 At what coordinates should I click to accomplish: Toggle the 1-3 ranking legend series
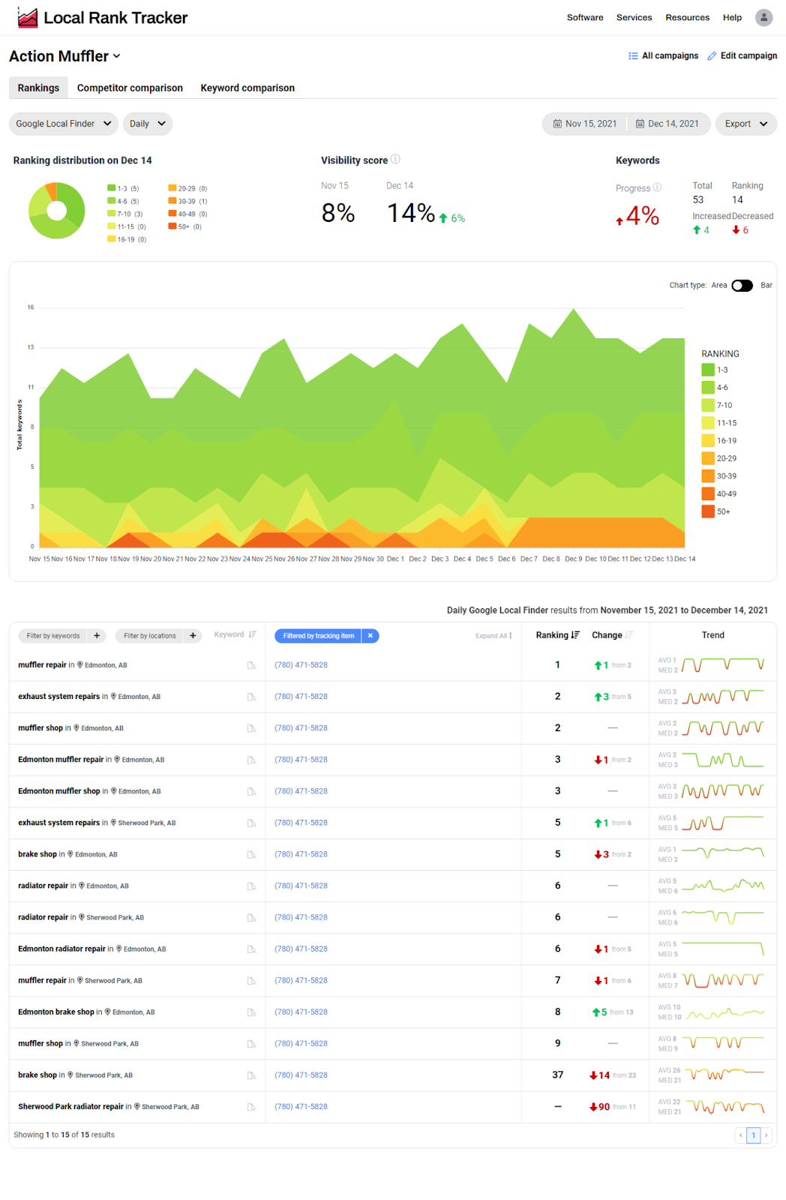click(x=708, y=370)
